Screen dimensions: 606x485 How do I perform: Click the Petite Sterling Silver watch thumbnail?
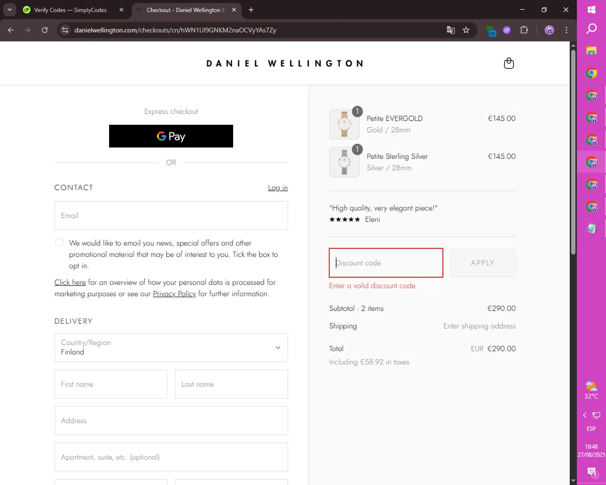pyautogui.click(x=344, y=162)
